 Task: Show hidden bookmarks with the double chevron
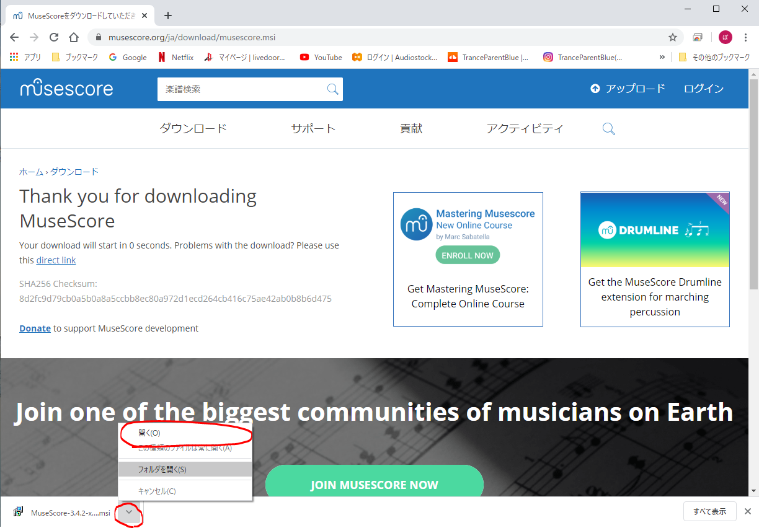click(x=662, y=57)
